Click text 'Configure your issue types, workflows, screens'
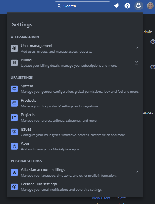Image resolution: width=155 pixels, height=204 pixels. click(55, 135)
